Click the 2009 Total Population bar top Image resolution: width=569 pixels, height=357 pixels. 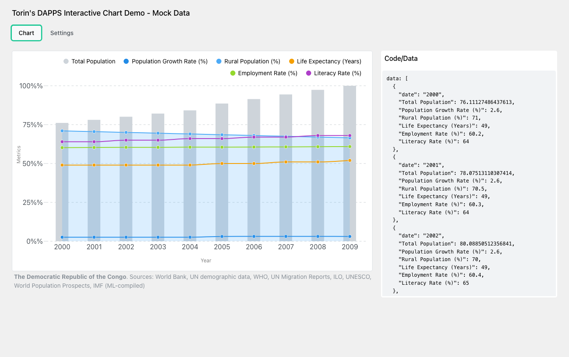pos(350,87)
